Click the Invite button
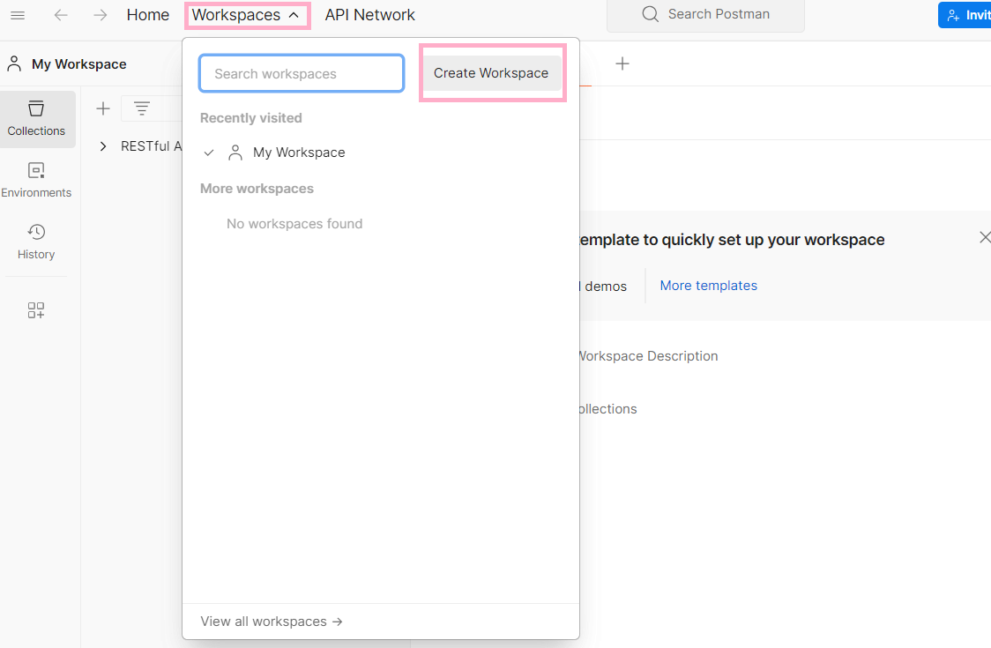The image size is (991, 648). point(965,15)
